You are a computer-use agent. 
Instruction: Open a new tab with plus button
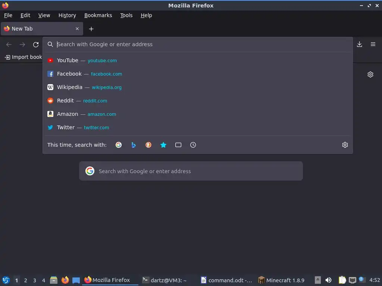pyautogui.click(x=91, y=29)
